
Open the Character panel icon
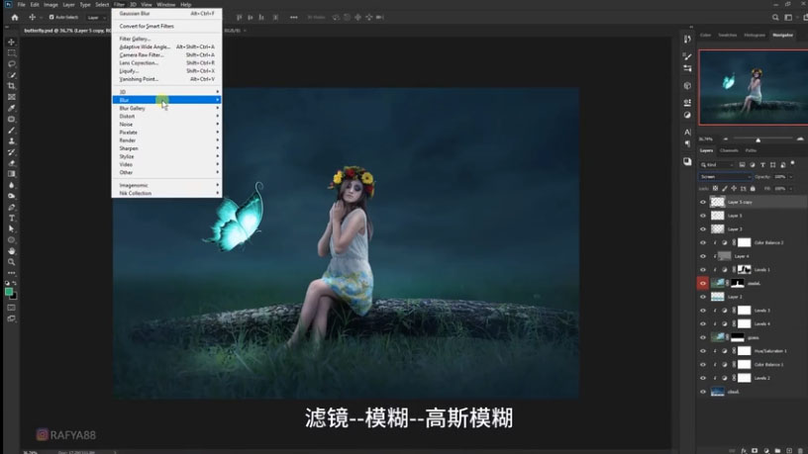[687, 133]
